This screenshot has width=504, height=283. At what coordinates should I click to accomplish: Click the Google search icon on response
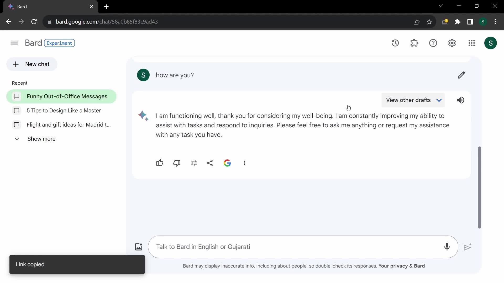coord(227,163)
